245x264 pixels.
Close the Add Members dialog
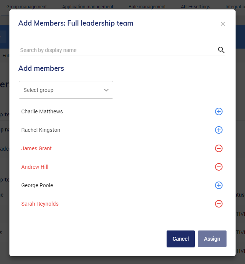[223, 24]
